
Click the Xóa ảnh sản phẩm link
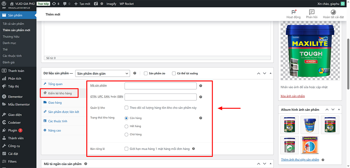pyautogui.click(x=293, y=96)
